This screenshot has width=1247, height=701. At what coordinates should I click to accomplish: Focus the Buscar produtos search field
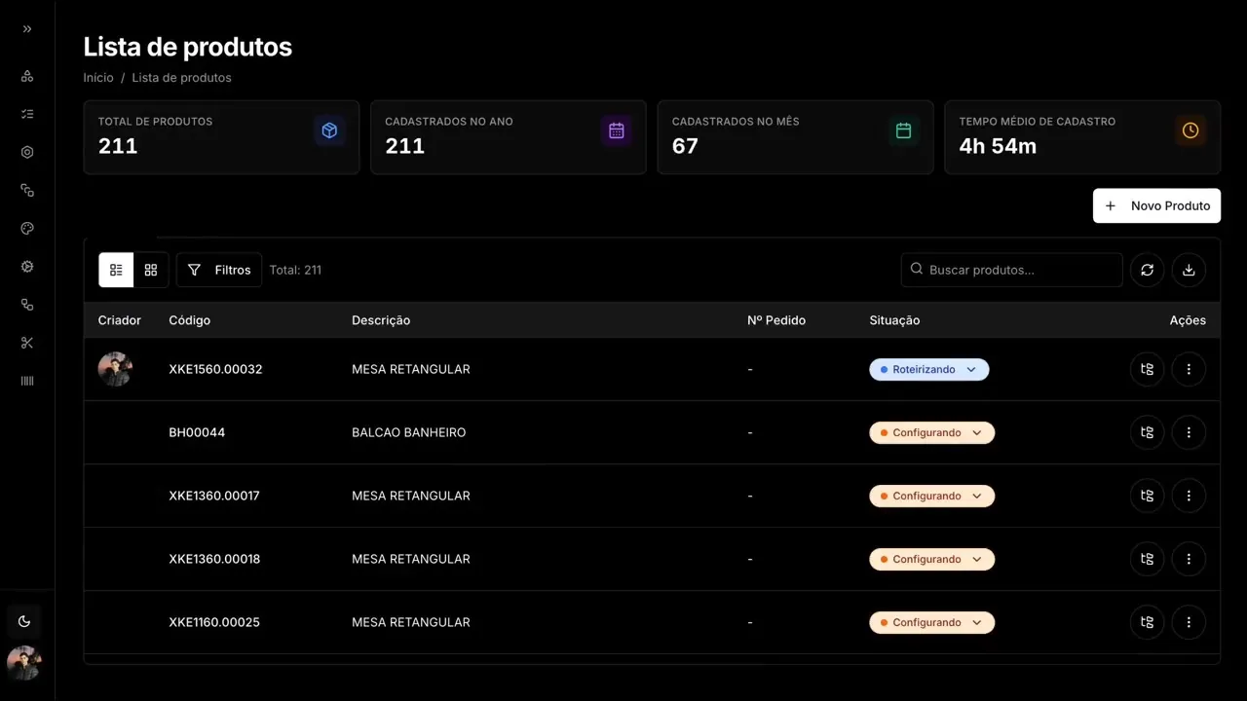1011,270
